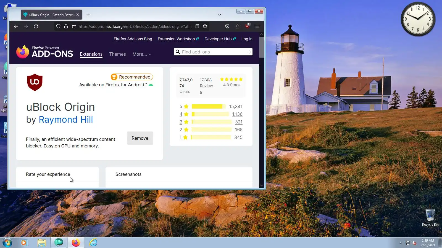List all tabs dropdown arrow

point(220,15)
